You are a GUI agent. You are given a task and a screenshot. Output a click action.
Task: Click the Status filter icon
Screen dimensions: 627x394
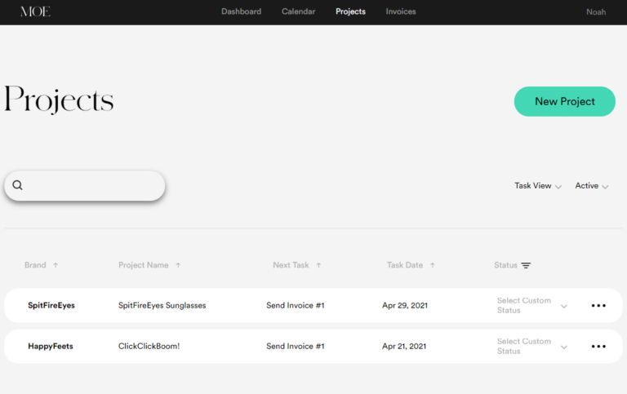526,265
